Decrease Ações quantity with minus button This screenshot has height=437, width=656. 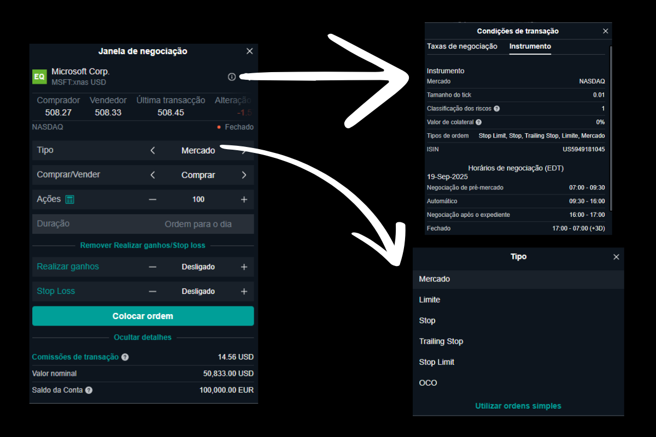point(153,199)
